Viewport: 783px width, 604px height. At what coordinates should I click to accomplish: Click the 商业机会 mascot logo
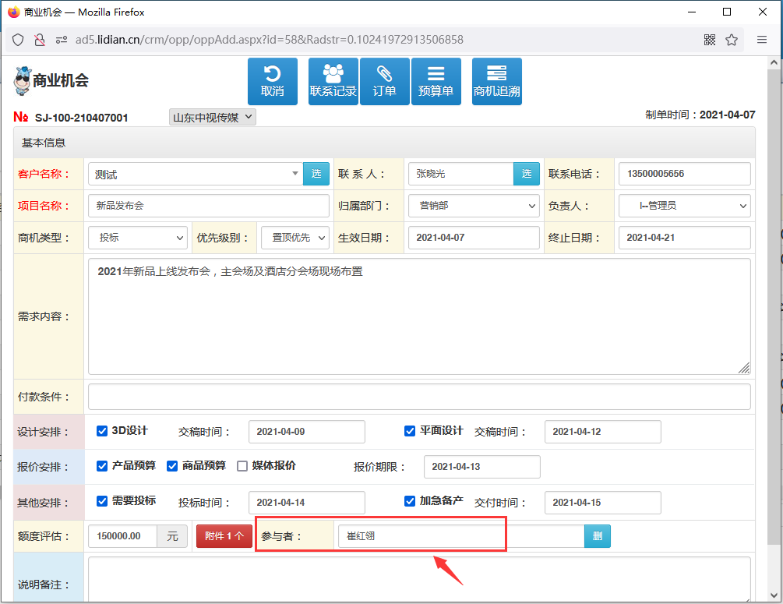tap(23, 80)
